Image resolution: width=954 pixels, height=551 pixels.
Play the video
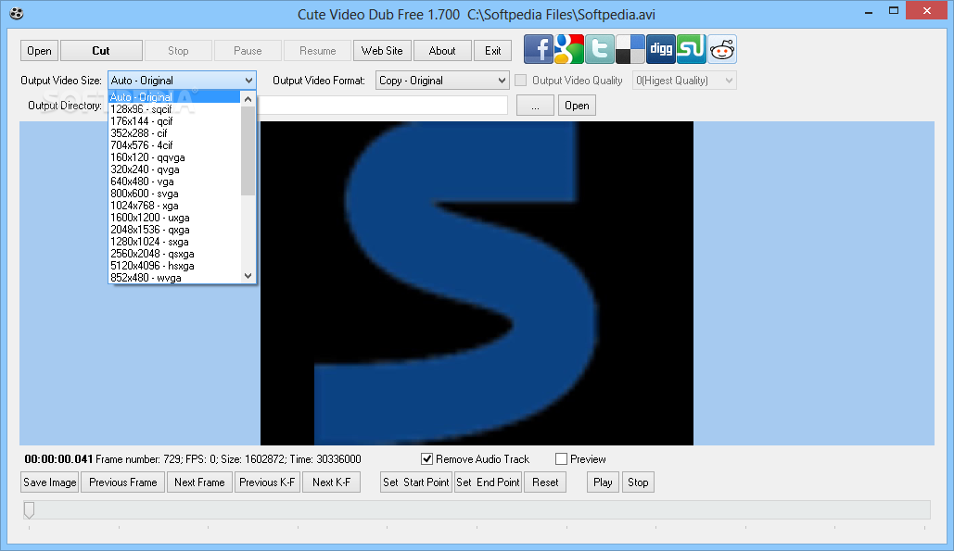pos(603,482)
